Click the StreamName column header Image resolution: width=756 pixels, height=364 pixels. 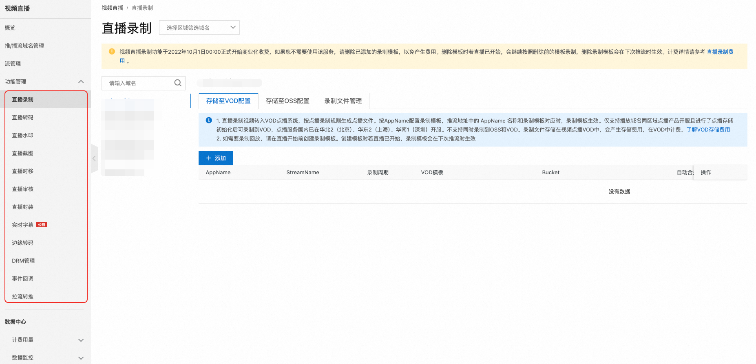[x=303, y=172]
